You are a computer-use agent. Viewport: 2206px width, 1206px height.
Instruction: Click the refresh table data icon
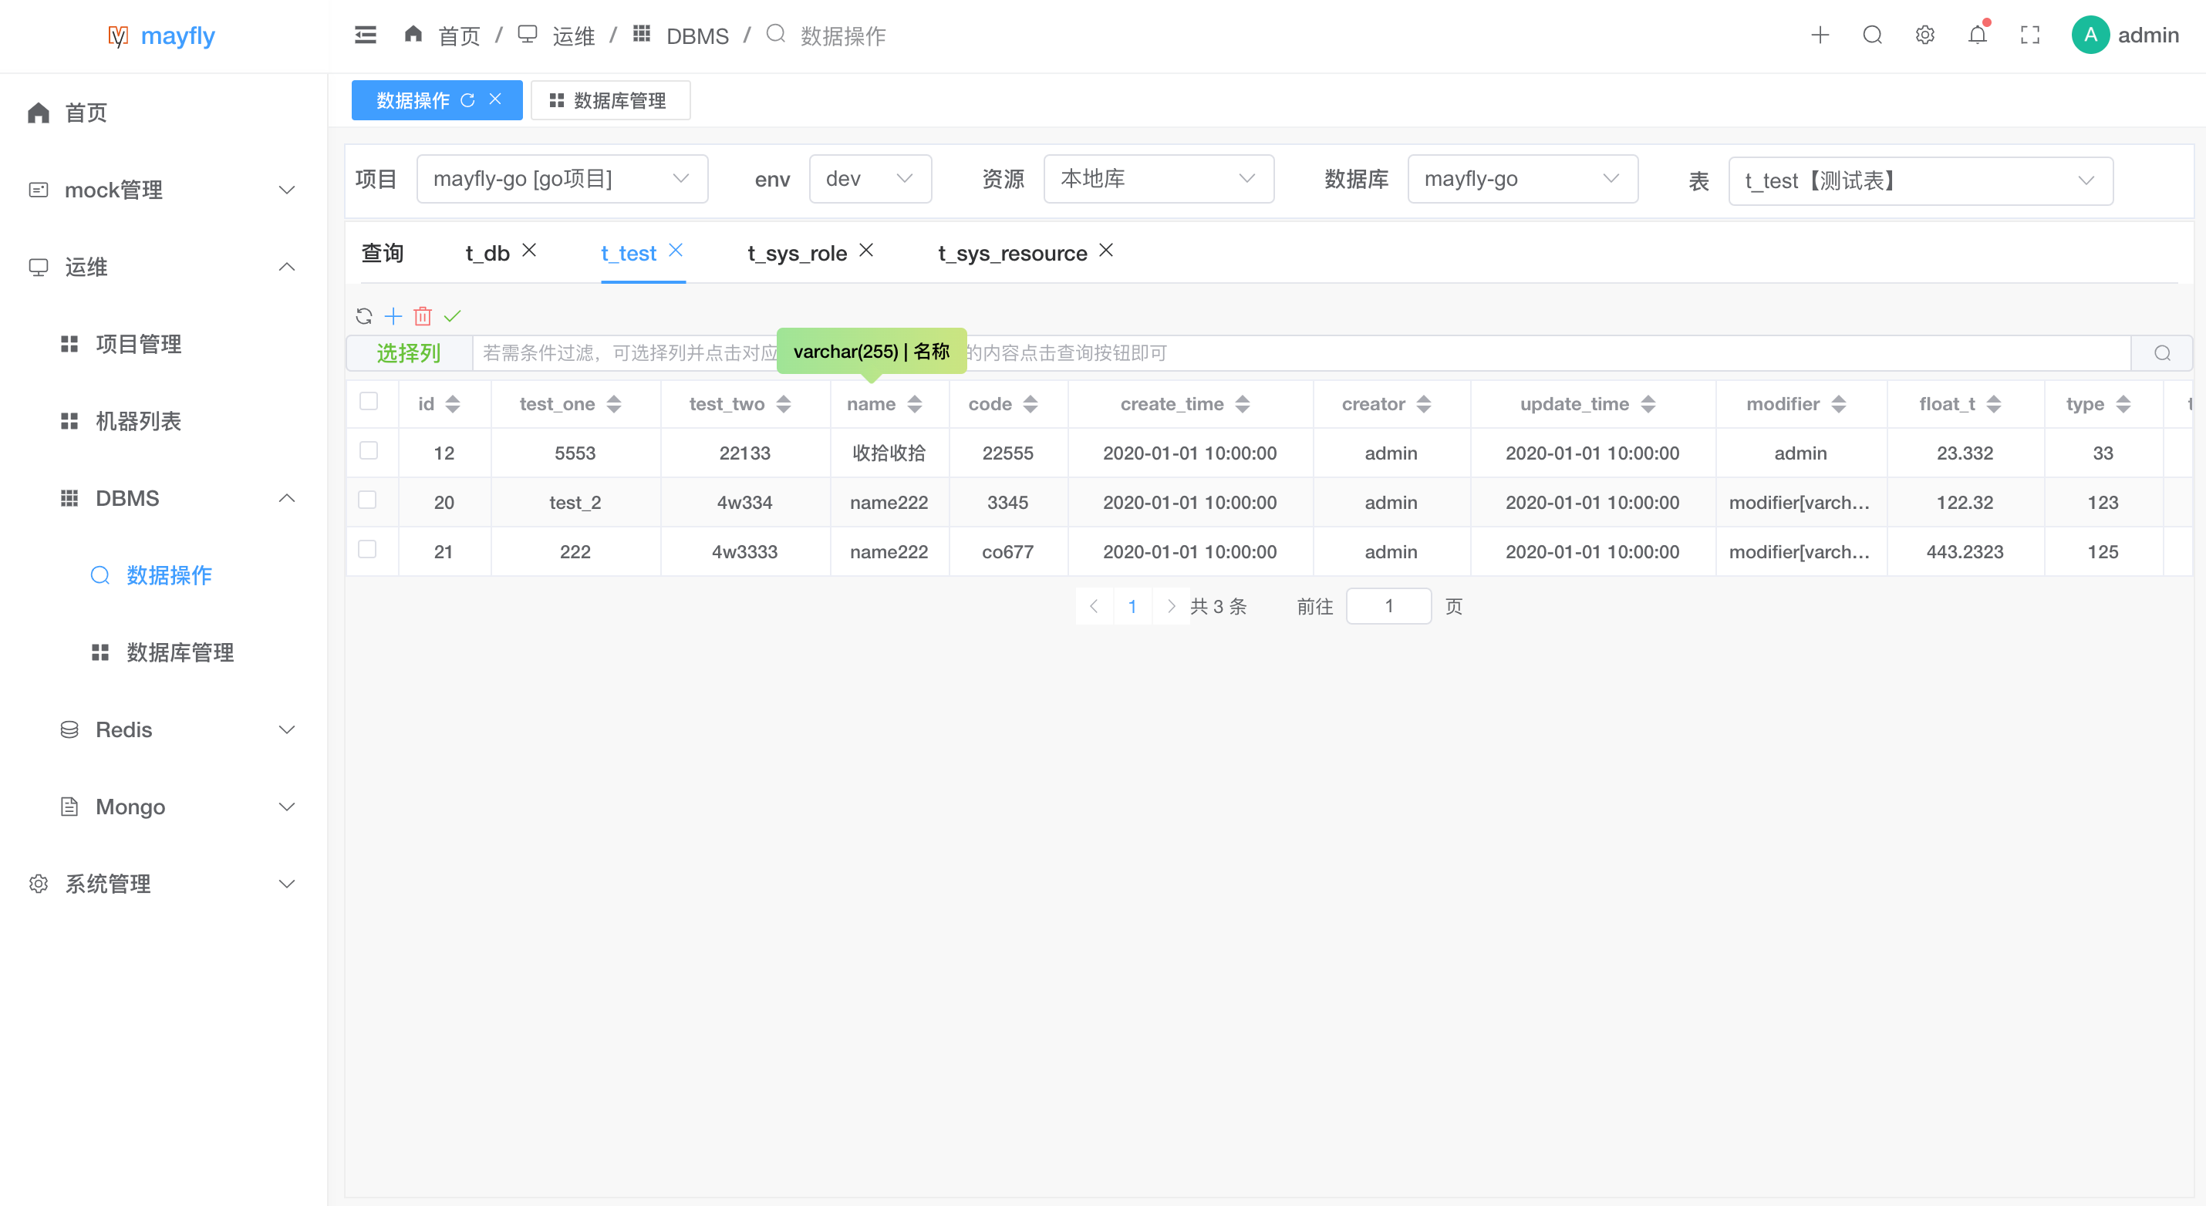(364, 317)
